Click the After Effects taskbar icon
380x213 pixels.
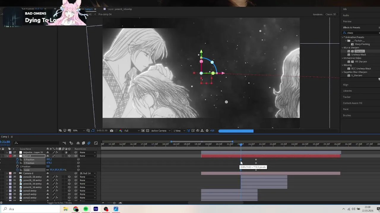tap(96, 209)
